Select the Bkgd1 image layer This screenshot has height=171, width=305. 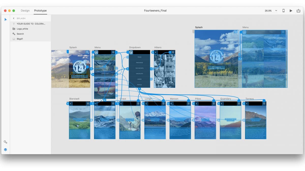click(20, 39)
